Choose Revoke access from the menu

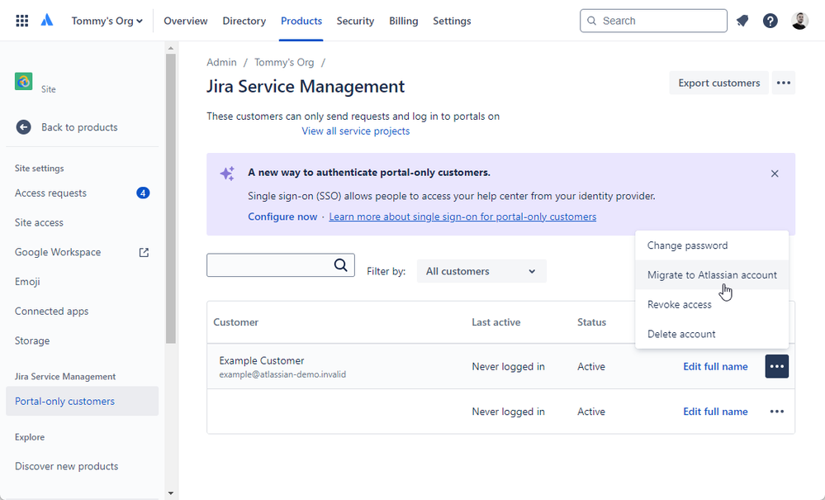click(x=679, y=305)
